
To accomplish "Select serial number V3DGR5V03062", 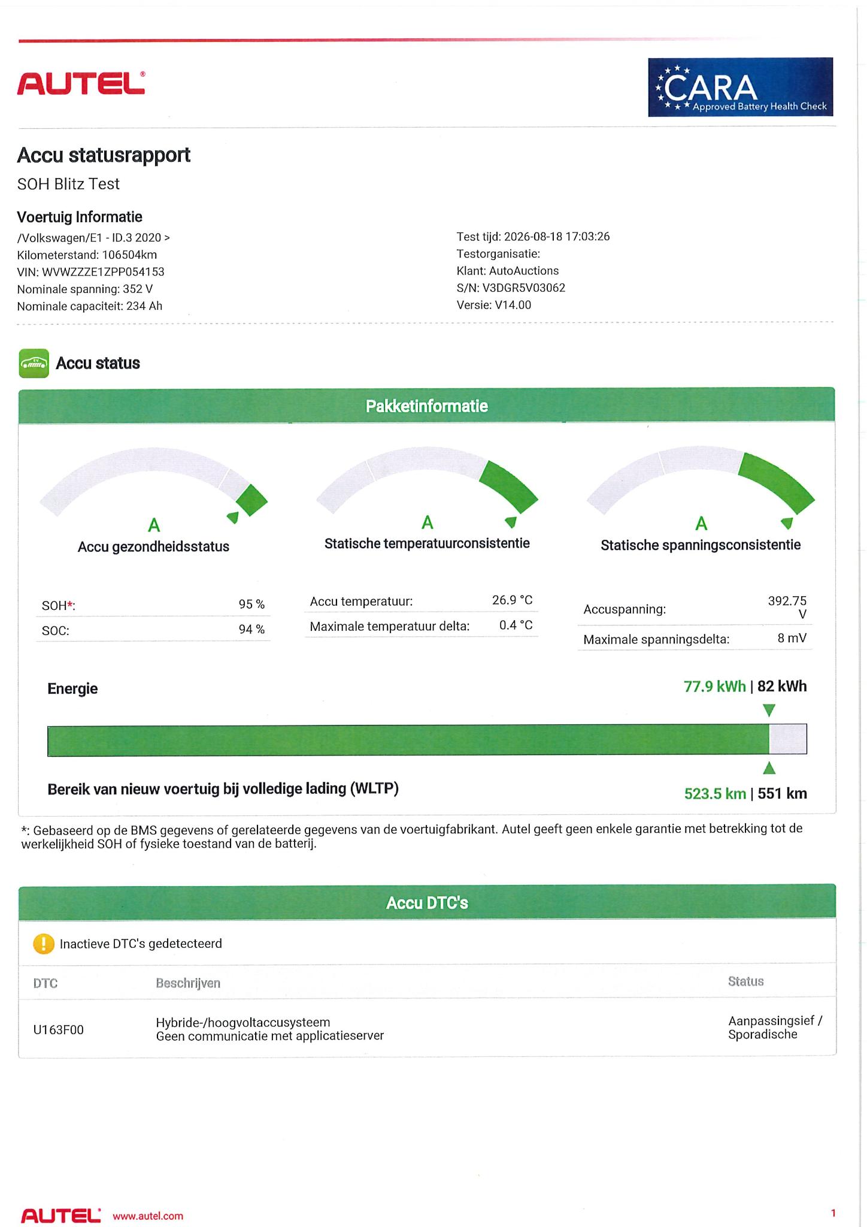I will (523, 288).
